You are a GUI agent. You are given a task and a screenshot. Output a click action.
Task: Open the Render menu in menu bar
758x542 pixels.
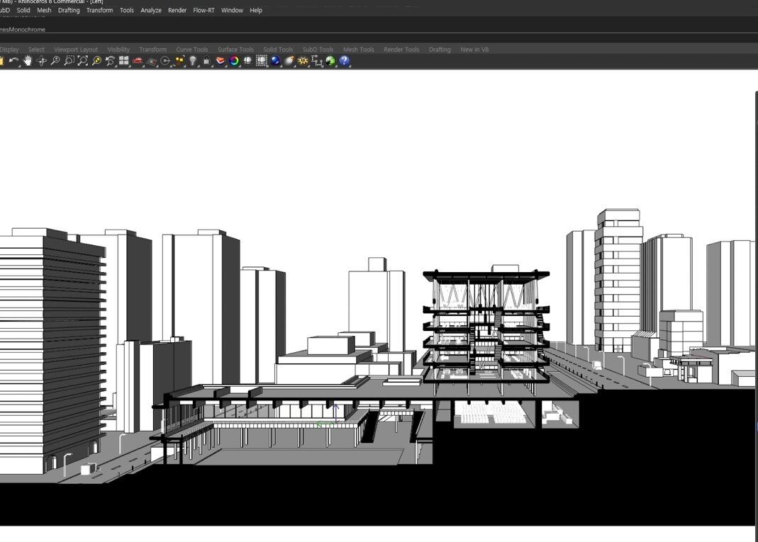pyautogui.click(x=177, y=10)
